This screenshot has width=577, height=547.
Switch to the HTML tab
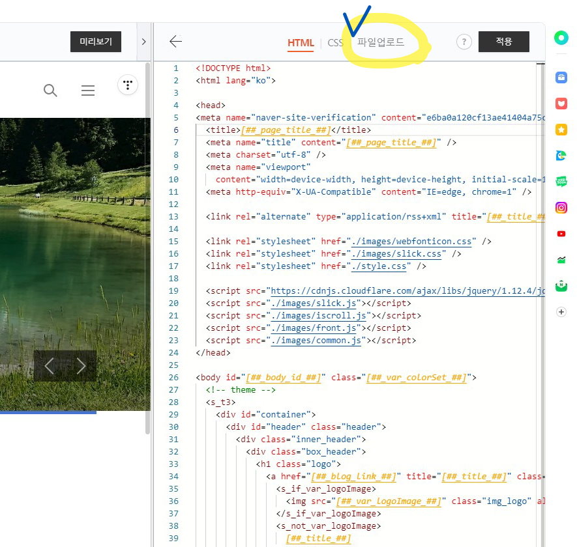tap(301, 43)
